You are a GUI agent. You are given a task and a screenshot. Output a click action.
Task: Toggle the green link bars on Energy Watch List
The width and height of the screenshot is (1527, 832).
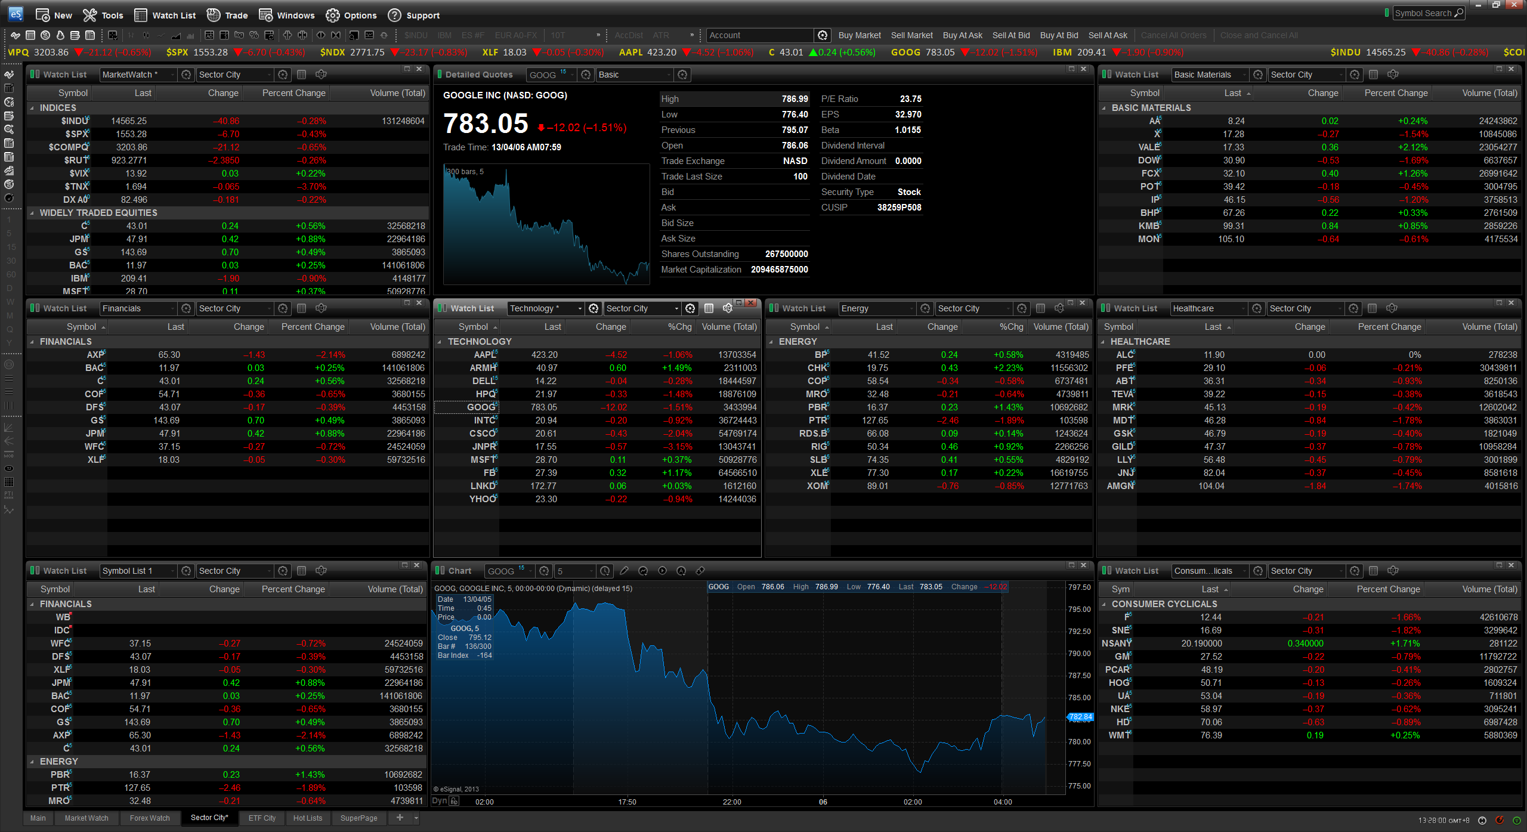(774, 308)
